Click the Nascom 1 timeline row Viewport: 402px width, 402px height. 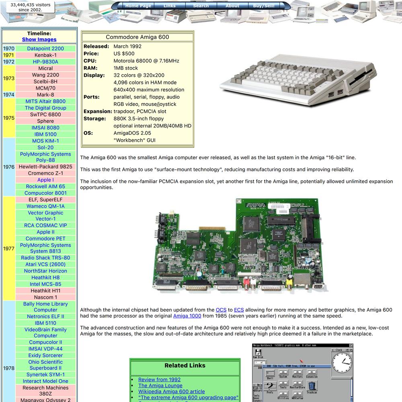[45, 297]
